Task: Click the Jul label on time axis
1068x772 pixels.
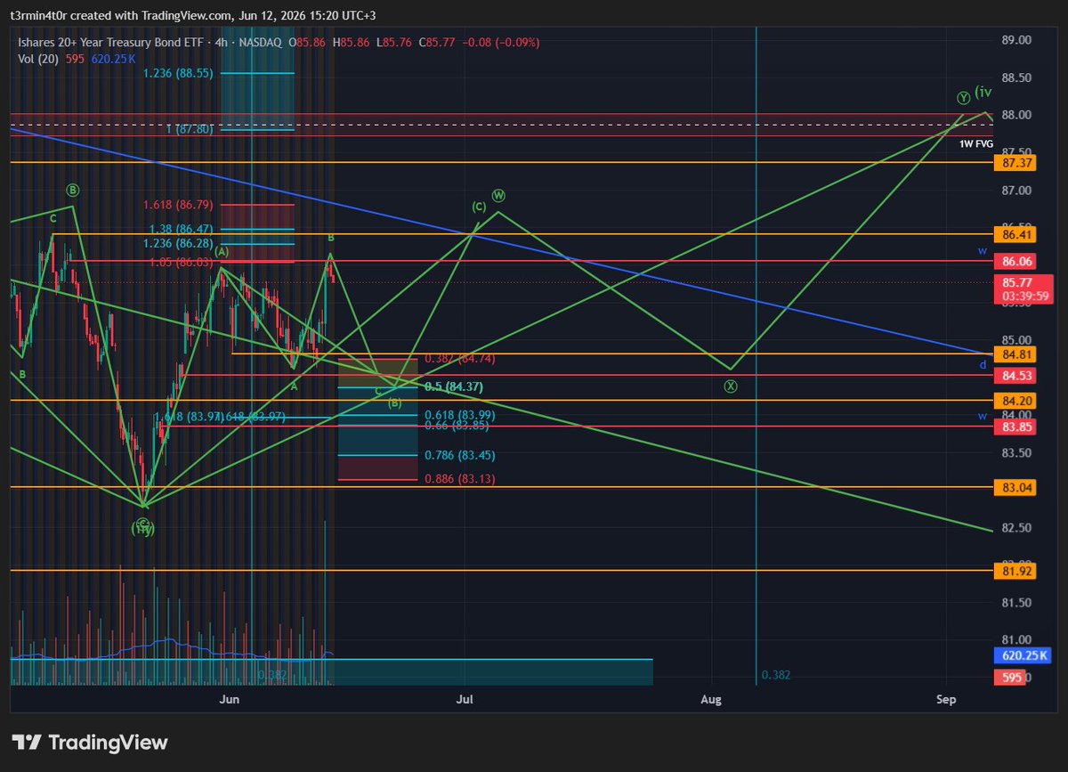Action: (464, 700)
